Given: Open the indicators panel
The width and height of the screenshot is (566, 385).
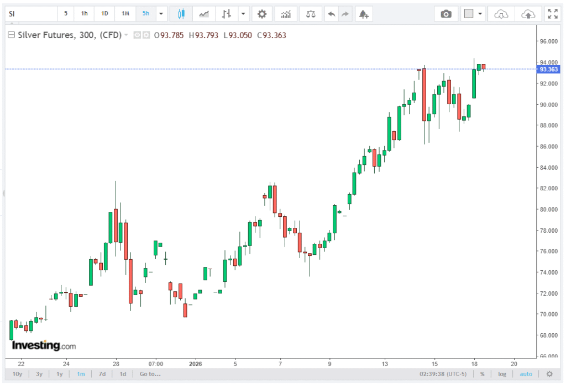Looking at the screenshot, I should [x=285, y=14].
